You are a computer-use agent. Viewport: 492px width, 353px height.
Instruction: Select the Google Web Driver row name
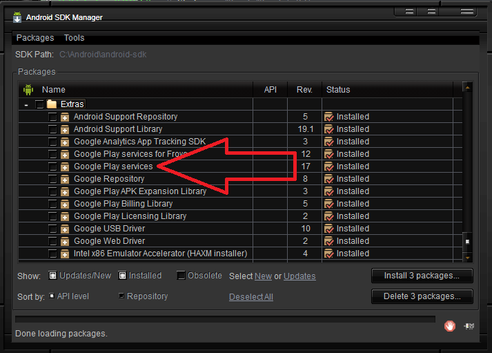pyautogui.click(x=110, y=241)
